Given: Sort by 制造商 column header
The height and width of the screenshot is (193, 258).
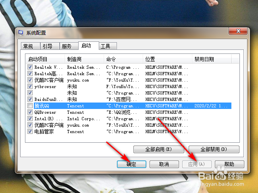Looking at the screenshot, I should point(84,59).
